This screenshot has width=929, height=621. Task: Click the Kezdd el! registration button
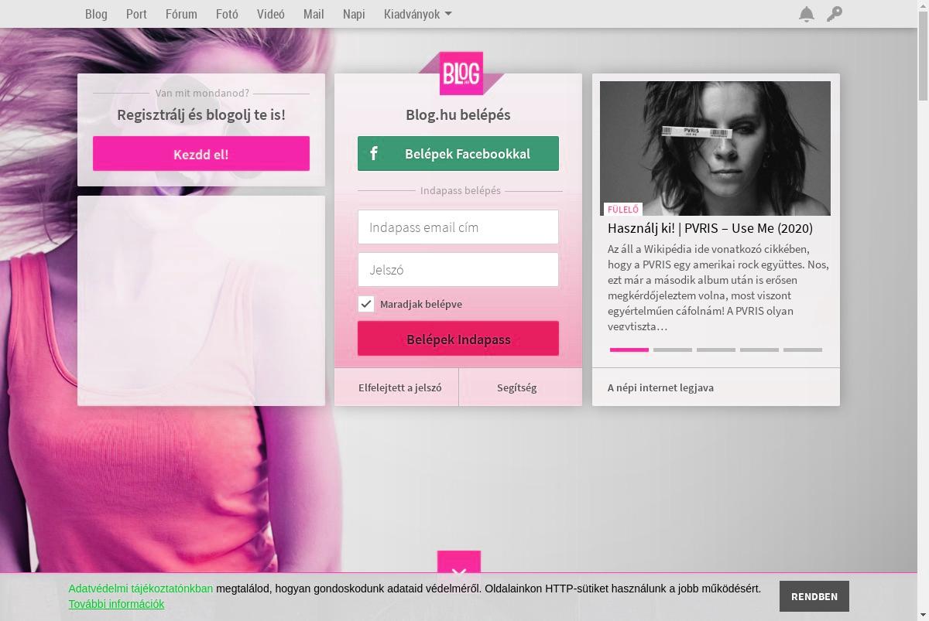click(x=201, y=153)
